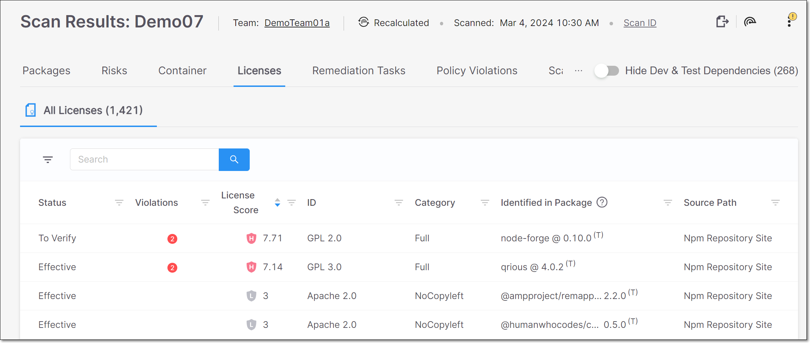
Task: Click the License Score column filter icon
Action: click(x=292, y=203)
